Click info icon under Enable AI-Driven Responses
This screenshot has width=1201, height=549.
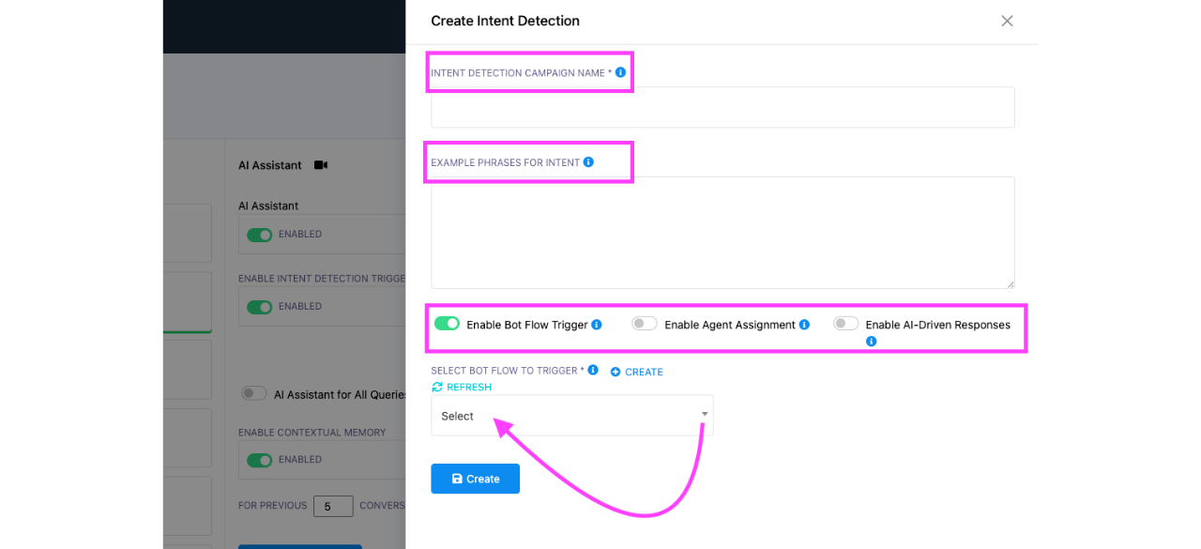[871, 342]
